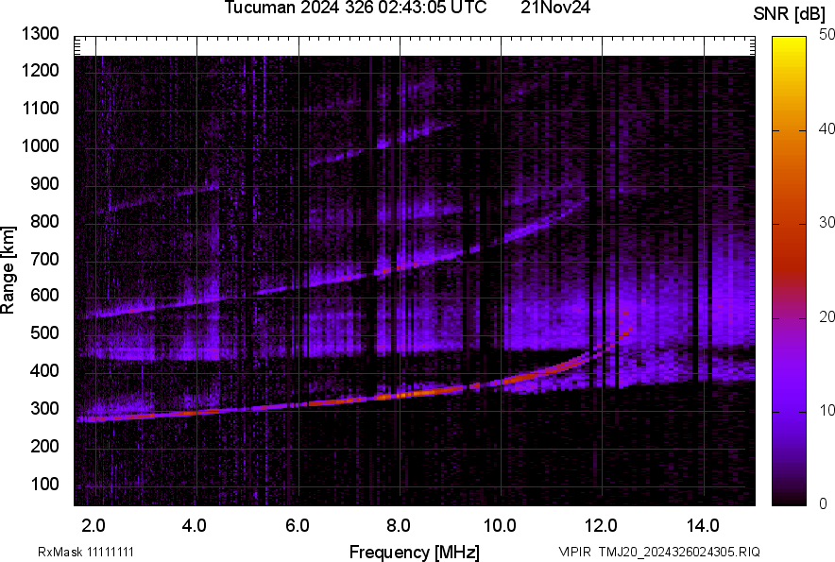Click the range tick label "700"
The height and width of the screenshot is (562, 835).
click(44, 259)
